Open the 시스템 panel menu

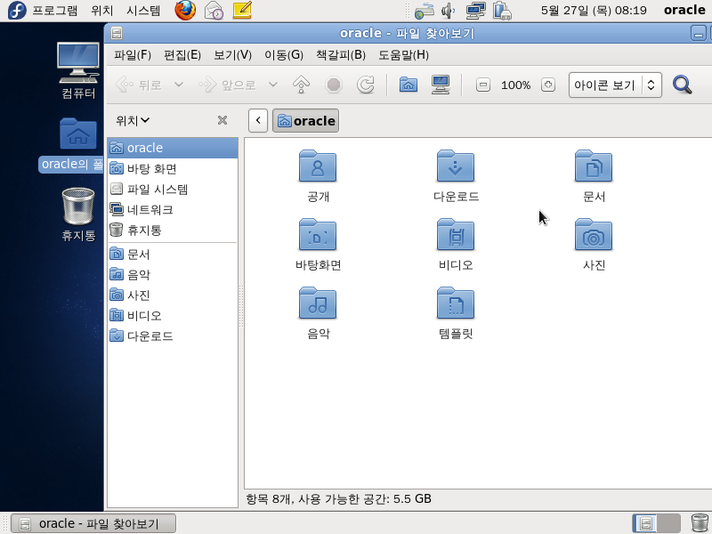pos(143,11)
